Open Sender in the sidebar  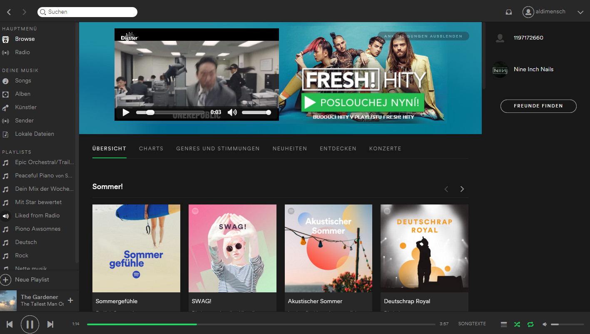point(24,121)
